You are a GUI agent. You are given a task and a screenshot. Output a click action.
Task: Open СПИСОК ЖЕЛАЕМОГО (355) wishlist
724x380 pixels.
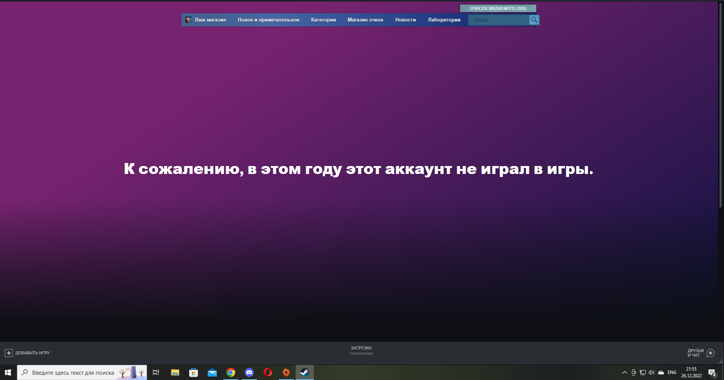tap(498, 8)
